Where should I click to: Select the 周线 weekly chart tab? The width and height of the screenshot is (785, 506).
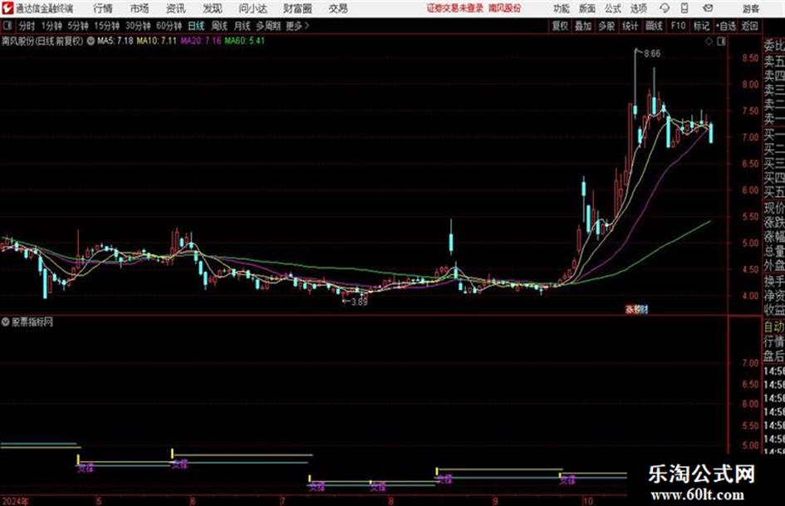coord(219,26)
